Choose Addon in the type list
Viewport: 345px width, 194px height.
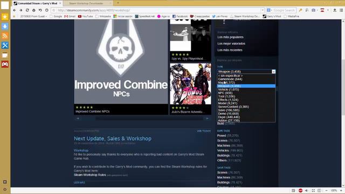click(246, 121)
